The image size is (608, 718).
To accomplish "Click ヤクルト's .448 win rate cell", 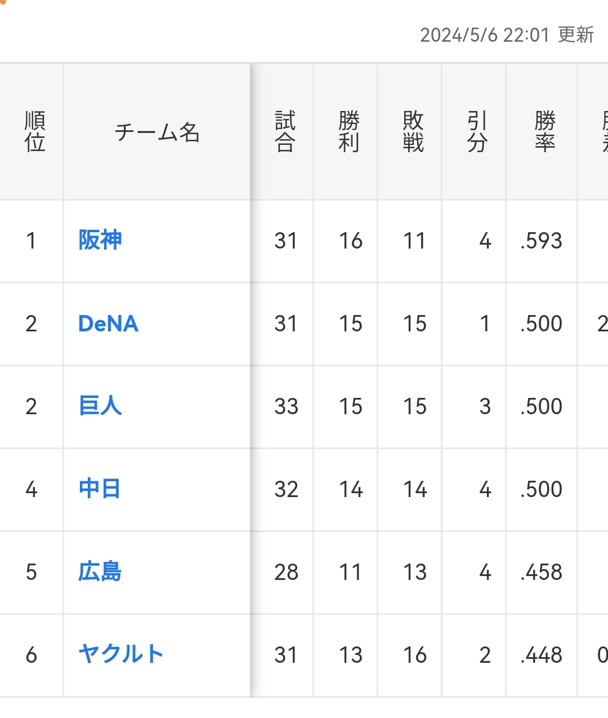I will click(542, 655).
